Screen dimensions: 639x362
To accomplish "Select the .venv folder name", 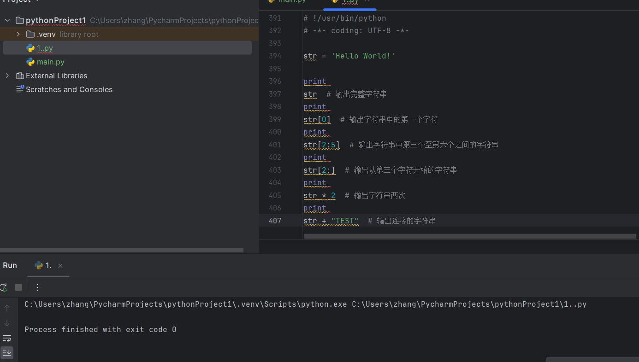I will coord(46,34).
